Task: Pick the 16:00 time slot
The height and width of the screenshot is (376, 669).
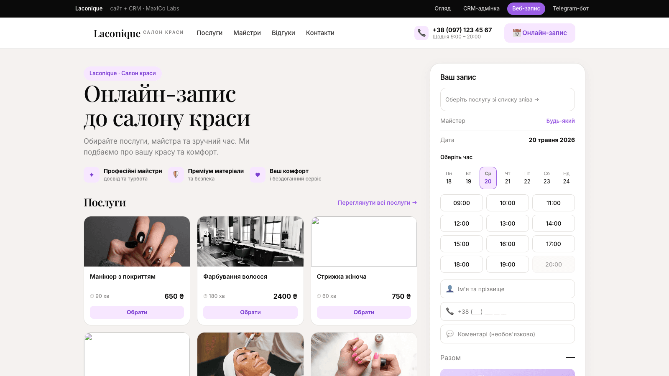Action: [508, 244]
